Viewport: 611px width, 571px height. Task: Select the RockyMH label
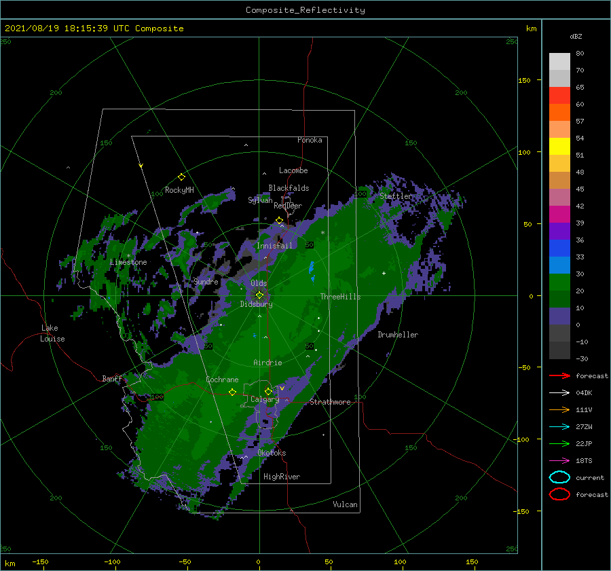[179, 190]
